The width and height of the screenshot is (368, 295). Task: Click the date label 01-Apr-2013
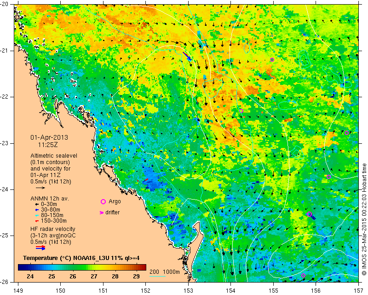[49, 137]
